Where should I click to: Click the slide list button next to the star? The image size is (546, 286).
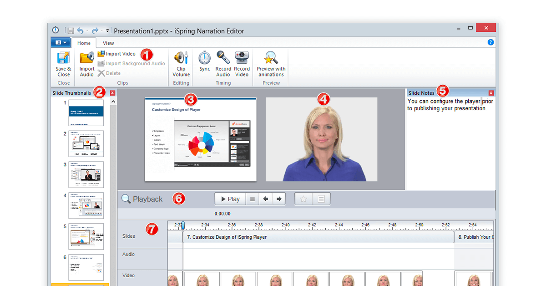[x=321, y=199]
